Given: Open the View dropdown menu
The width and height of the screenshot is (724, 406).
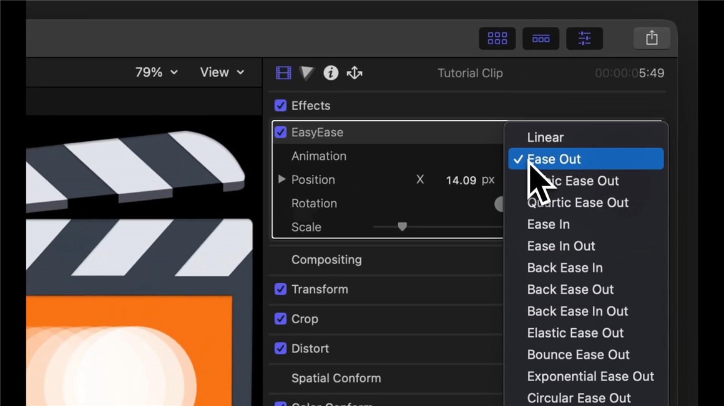Looking at the screenshot, I should (222, 72).
